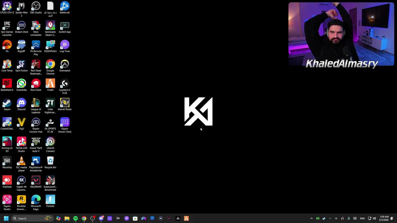397x223 pixels.
Task: Select the AnyDesk desktop shortcut
Action: 7,182
